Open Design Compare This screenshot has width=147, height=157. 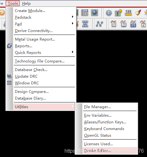pyautogui.click(x=44, y=92)
